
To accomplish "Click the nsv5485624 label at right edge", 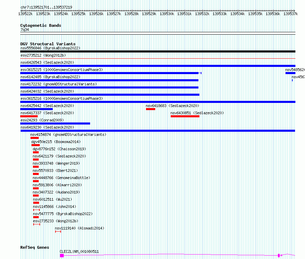I will (x=295, y=70).
